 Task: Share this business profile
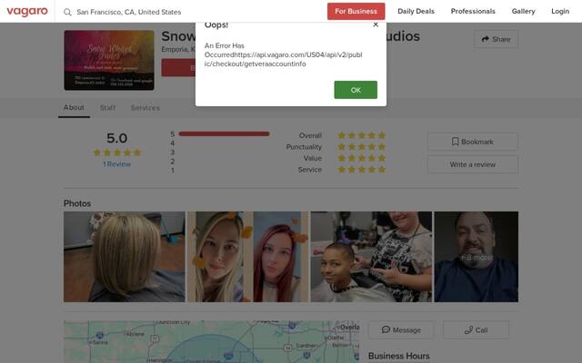click(x=496, y=39)
